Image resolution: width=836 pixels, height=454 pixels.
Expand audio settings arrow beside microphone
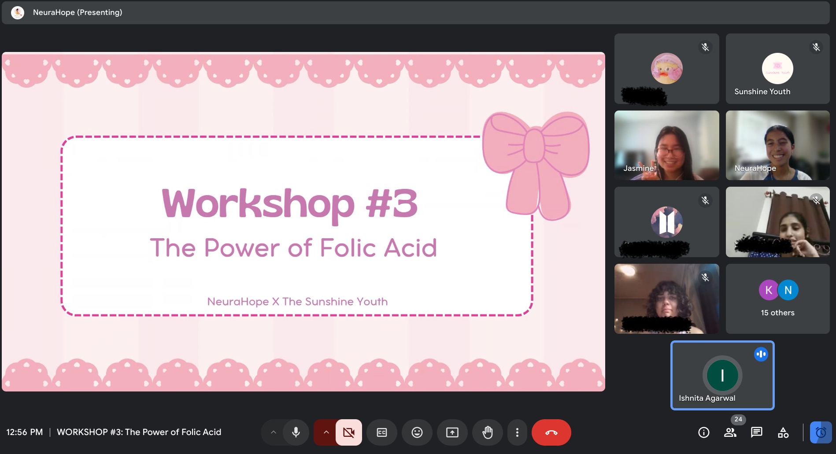click(273, 432)
